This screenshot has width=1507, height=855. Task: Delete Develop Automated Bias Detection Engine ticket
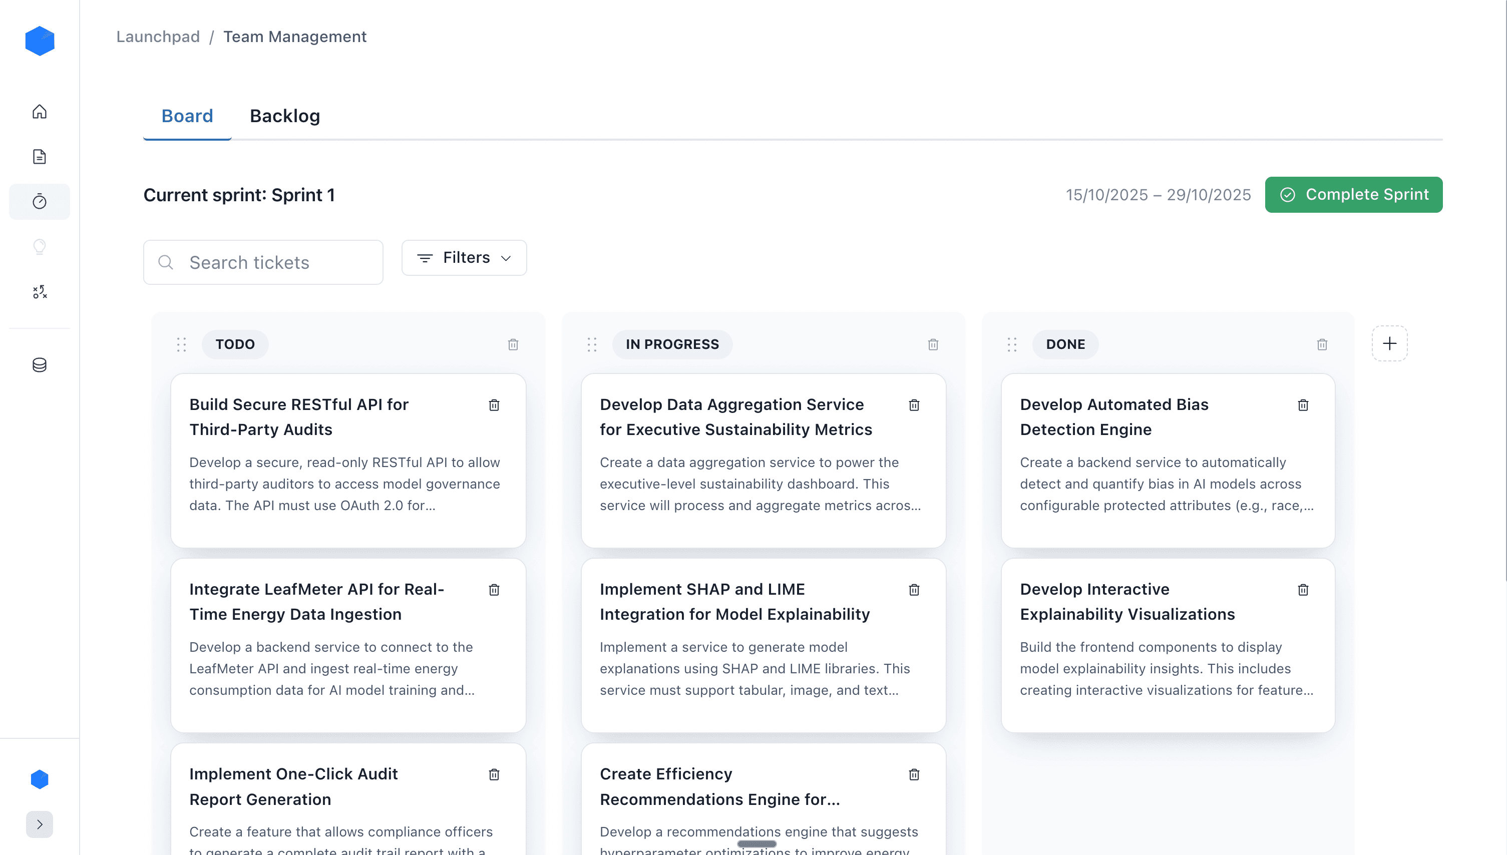point(1303,405)
